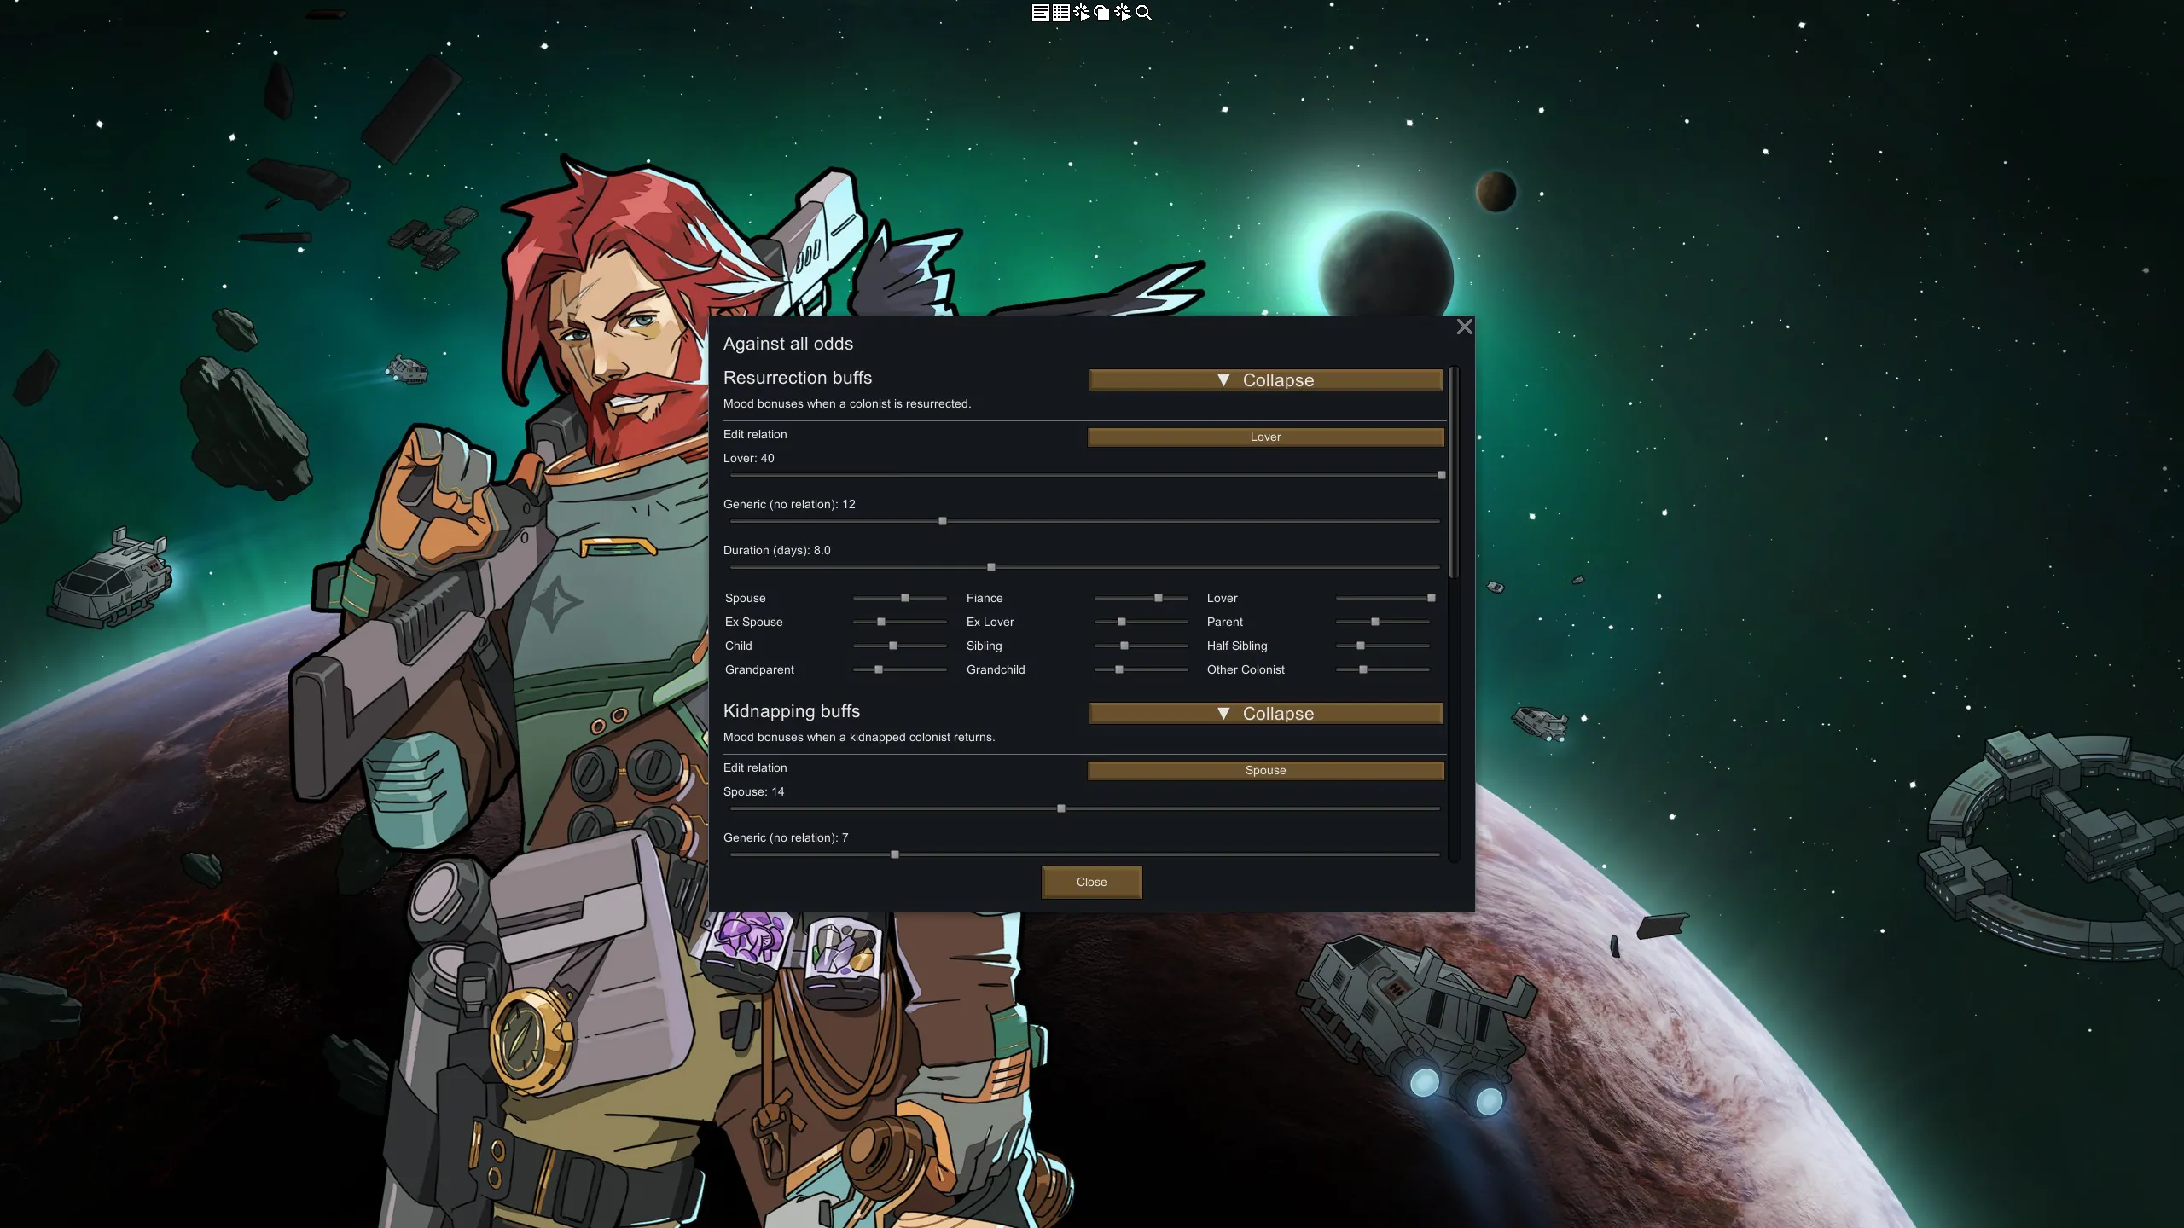Click the small Grandchild slider

click(1119, 669)
